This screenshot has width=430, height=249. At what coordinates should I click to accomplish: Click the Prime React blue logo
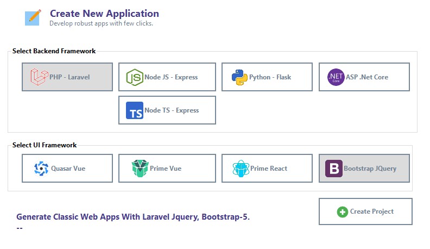[241, 169]
